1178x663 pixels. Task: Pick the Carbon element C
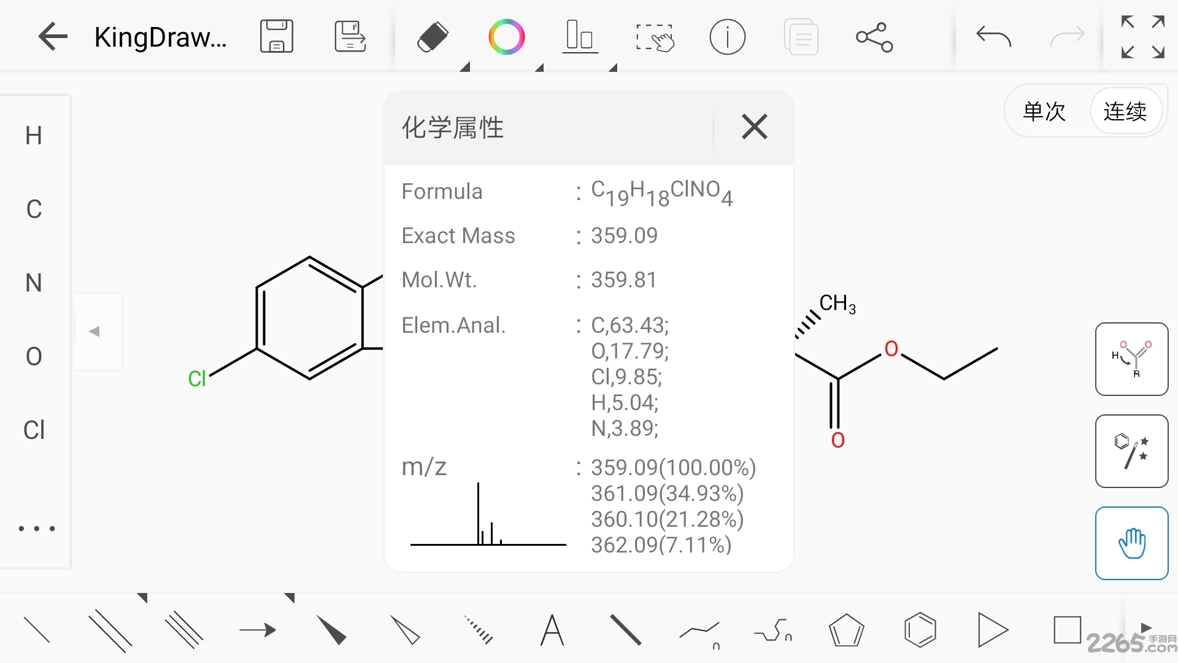point(34,209)
